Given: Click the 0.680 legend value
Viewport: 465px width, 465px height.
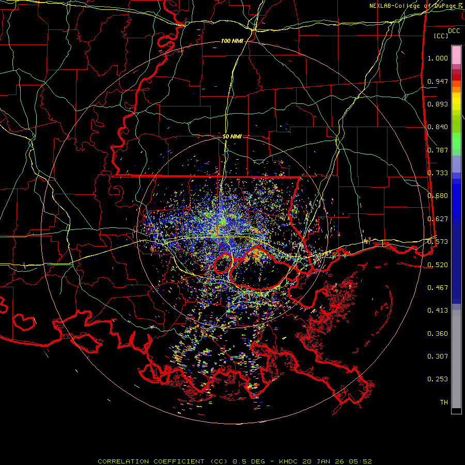Looking at the screenshot, I should point(438,196).
